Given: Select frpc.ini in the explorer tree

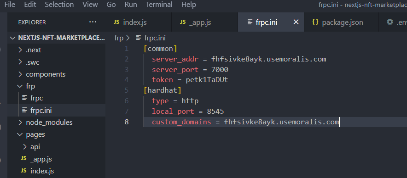Looking at the screenshot, I should tap(56, 111).
